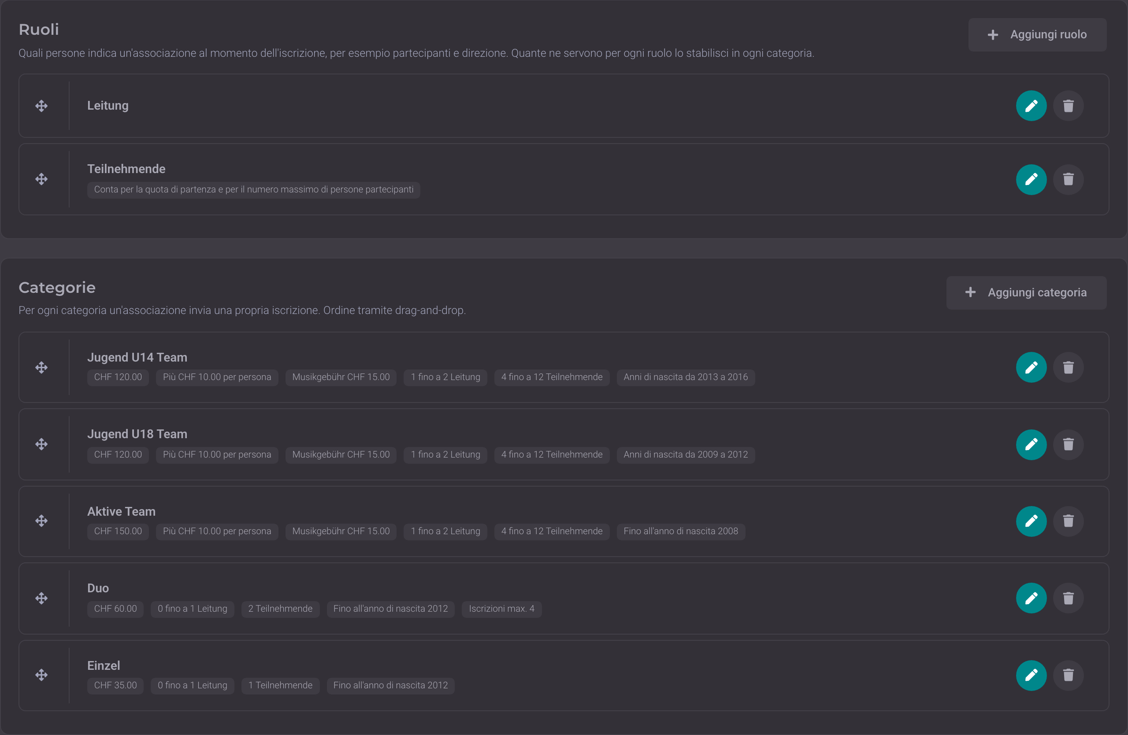
Task: Click 'Fino all'anno di nascita 2008' tag
Action: (681, 532)
